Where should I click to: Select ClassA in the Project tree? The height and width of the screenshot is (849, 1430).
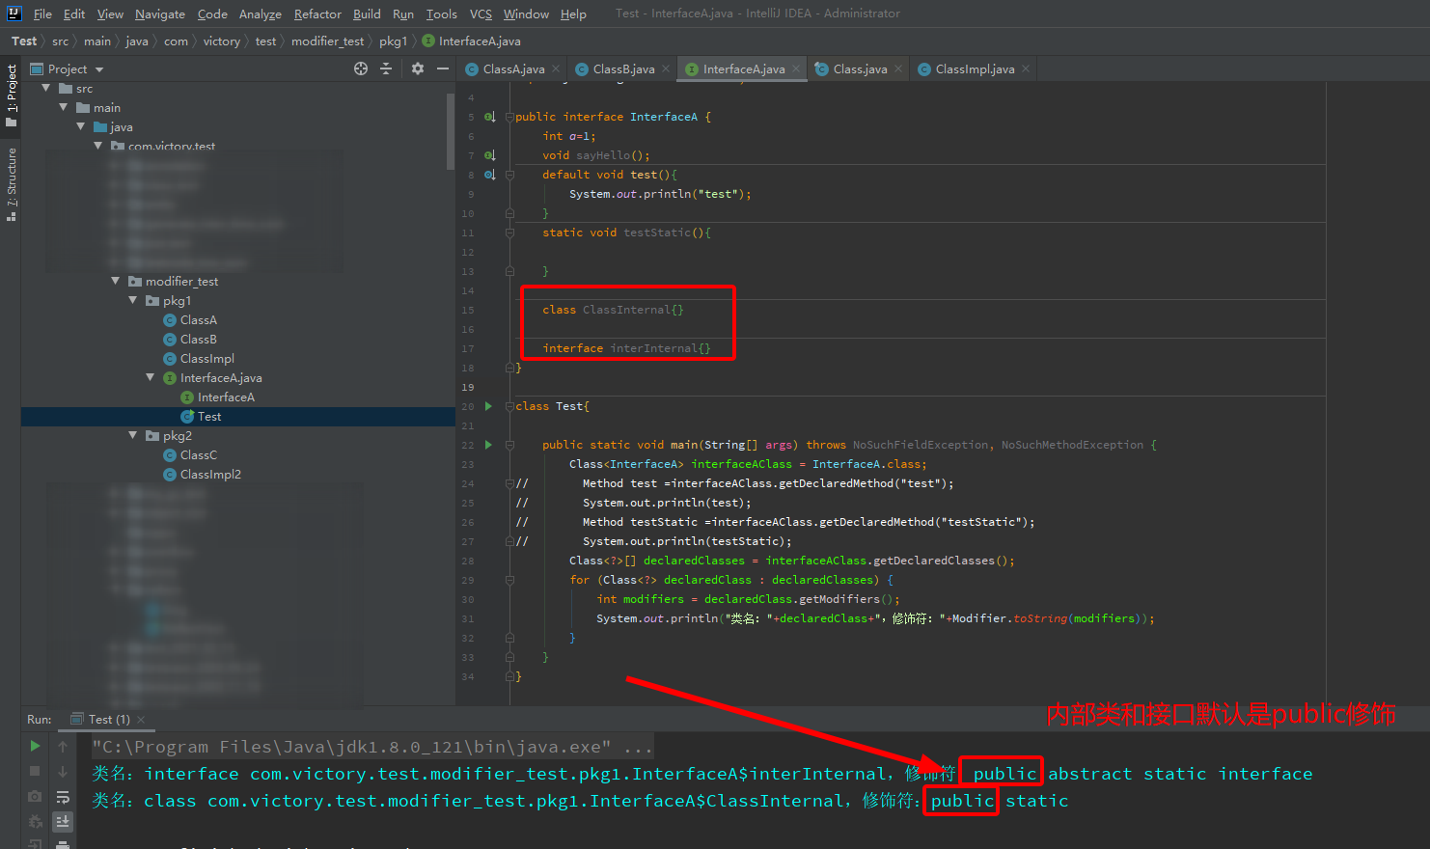(198, 319)
